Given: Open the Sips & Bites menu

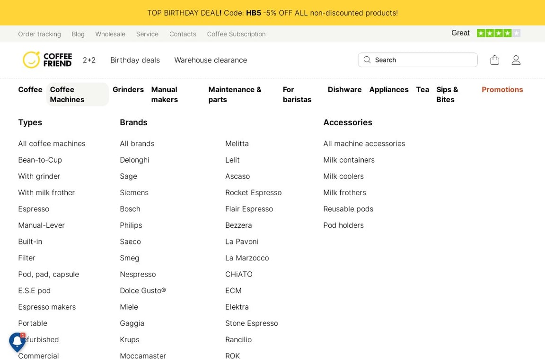Looking at the screenshot, I should pyautogui.click(x=447, y=95).
